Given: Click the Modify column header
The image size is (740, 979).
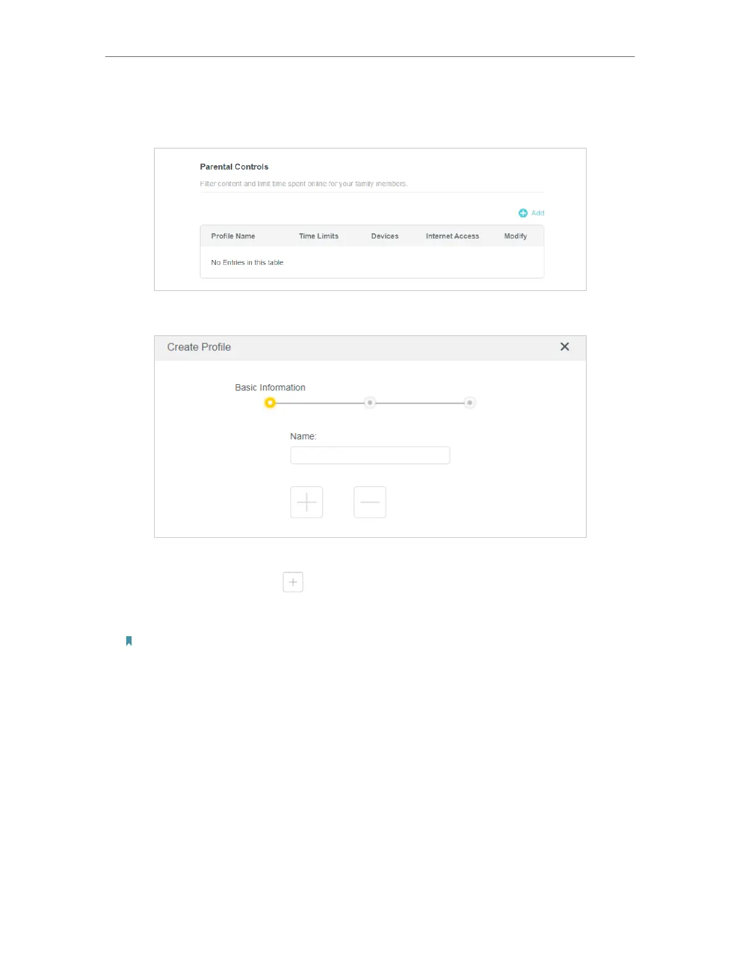Looking at the screenshot, I should (x=515, y=236).
